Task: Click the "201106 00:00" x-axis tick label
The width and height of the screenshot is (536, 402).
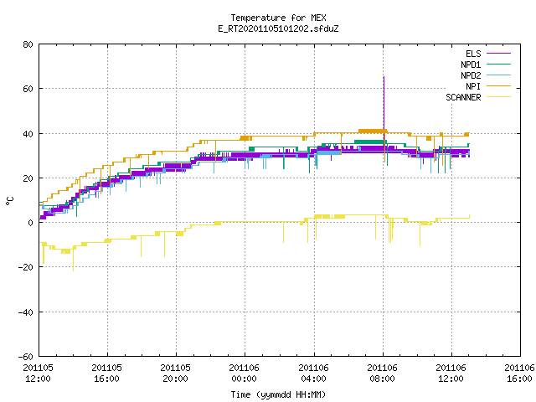Action: (x=244, y=374)
